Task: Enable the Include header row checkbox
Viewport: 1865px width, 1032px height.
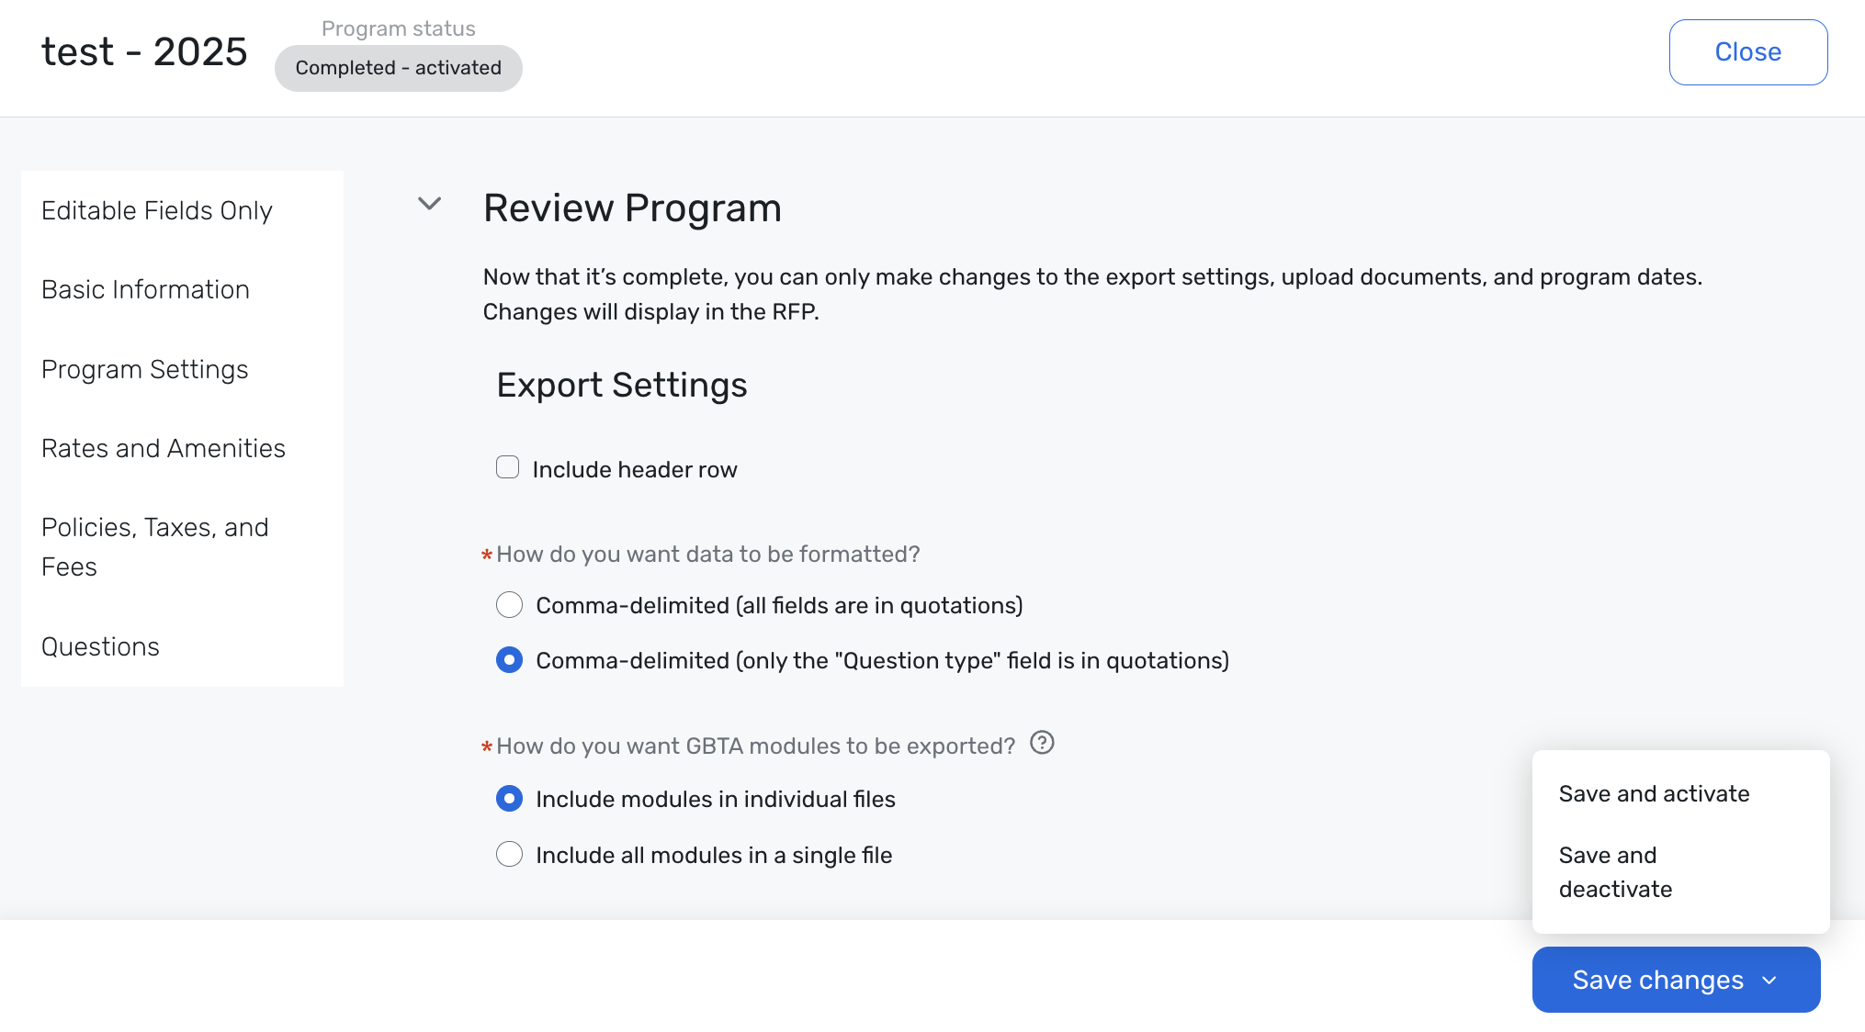Action: (x=508, y=467)
